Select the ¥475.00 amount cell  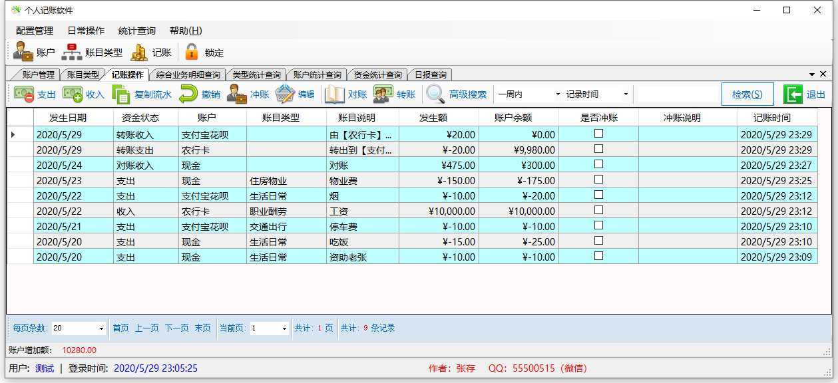[439, 165]
